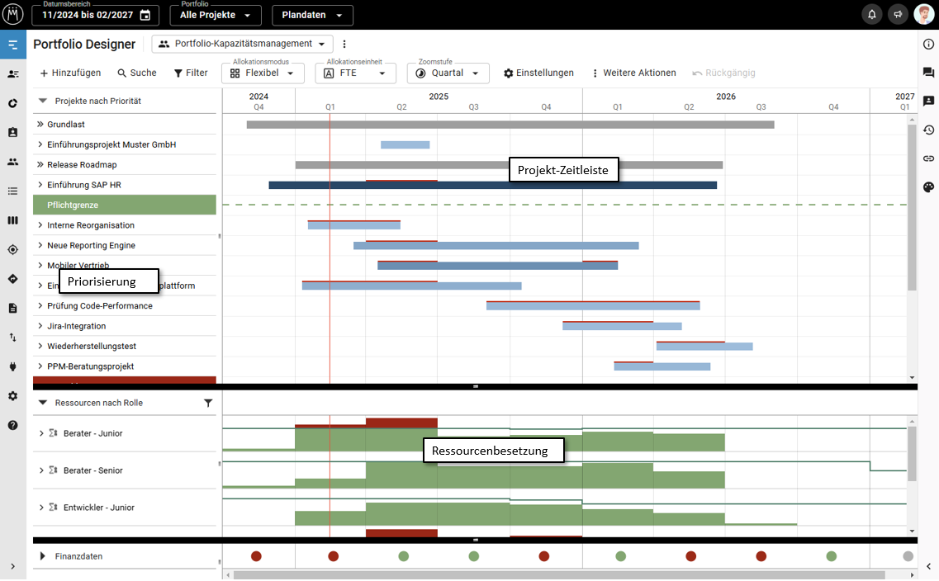Expand the Grundlast program row
The height and width of the screenshot is (581, 939).
click(40, 125)
